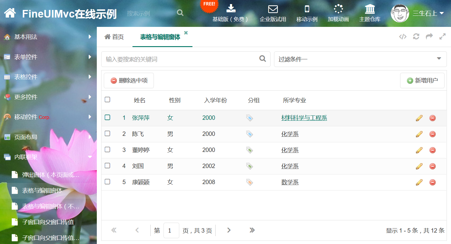Switch to the 首页 tab
451x244 pixels.
click(x=114, y=37)
